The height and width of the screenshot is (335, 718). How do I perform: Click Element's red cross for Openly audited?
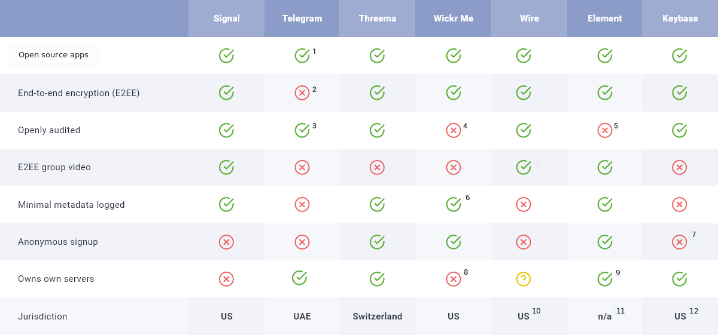pos(605,130)
